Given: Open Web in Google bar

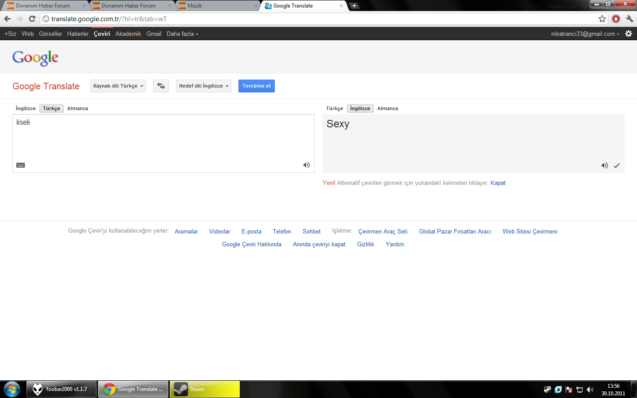Looking at the screenshot, I should point(27,34).
